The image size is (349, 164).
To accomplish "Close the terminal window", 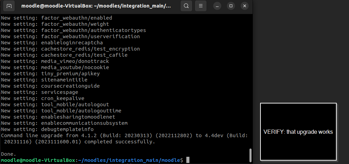I will 245,6.
